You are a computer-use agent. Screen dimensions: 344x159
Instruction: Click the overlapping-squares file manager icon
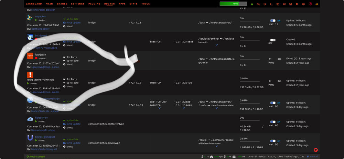(278, 4)
